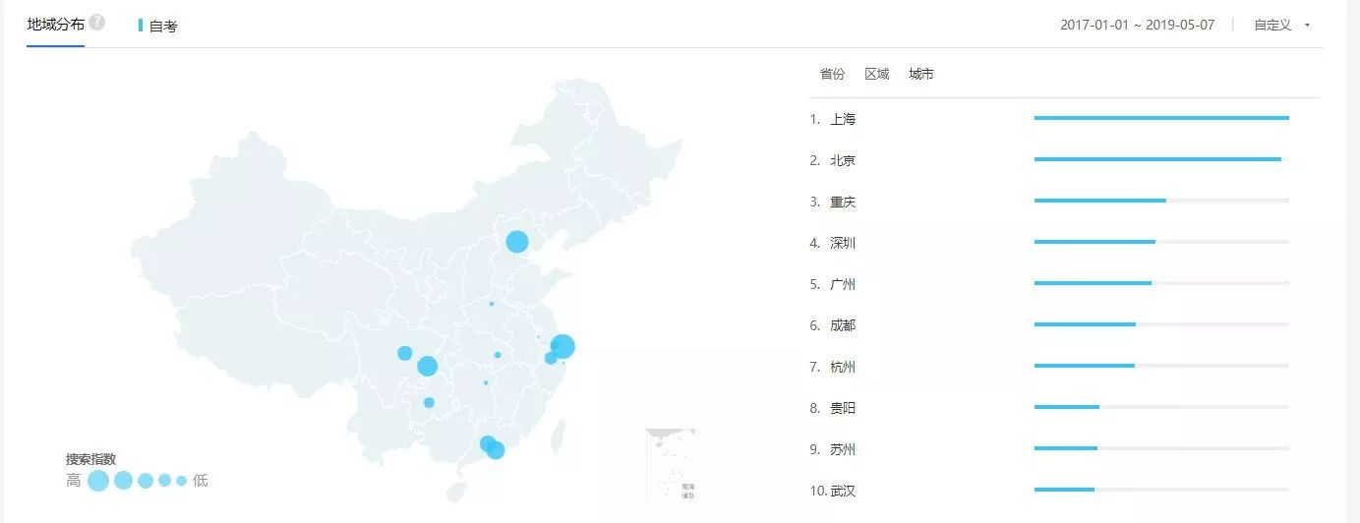Click the 广州 ranking row label
The height and width of the screenshot is (523, 1360).
coord(843,284)
